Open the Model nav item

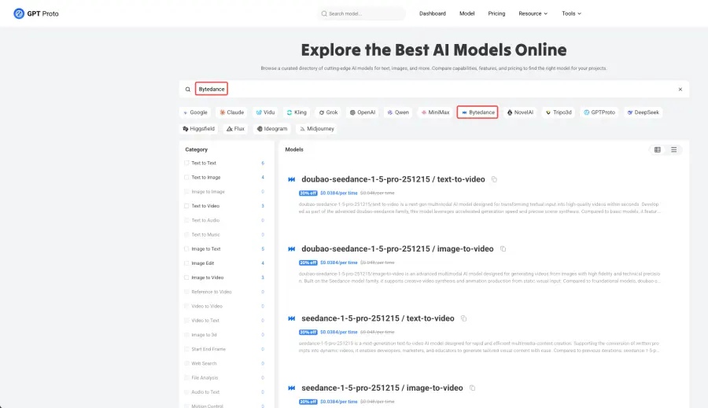466,13
